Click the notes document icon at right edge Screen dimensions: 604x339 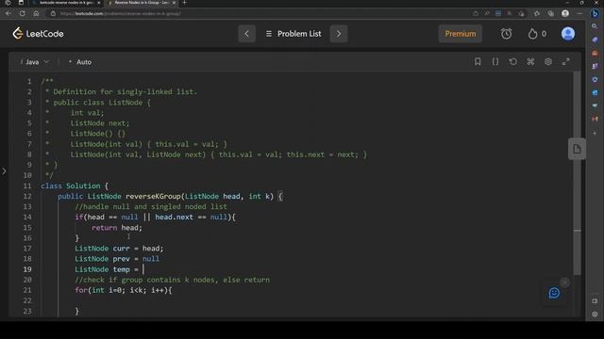[577, 149]
